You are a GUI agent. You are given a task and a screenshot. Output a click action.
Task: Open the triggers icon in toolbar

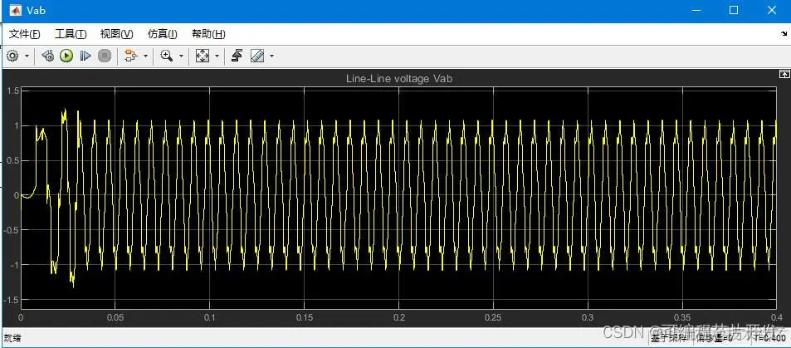237,56
